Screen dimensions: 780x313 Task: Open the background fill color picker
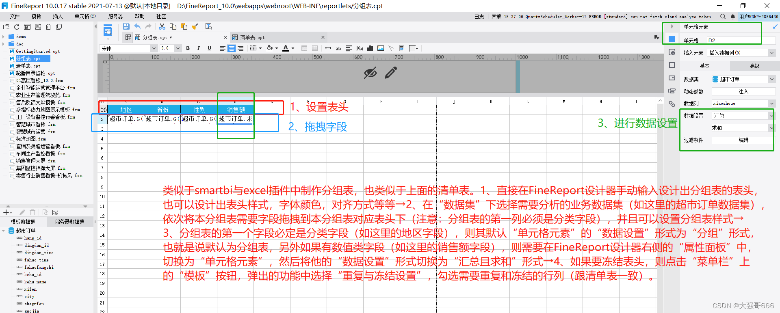click(x=269, y=48)
